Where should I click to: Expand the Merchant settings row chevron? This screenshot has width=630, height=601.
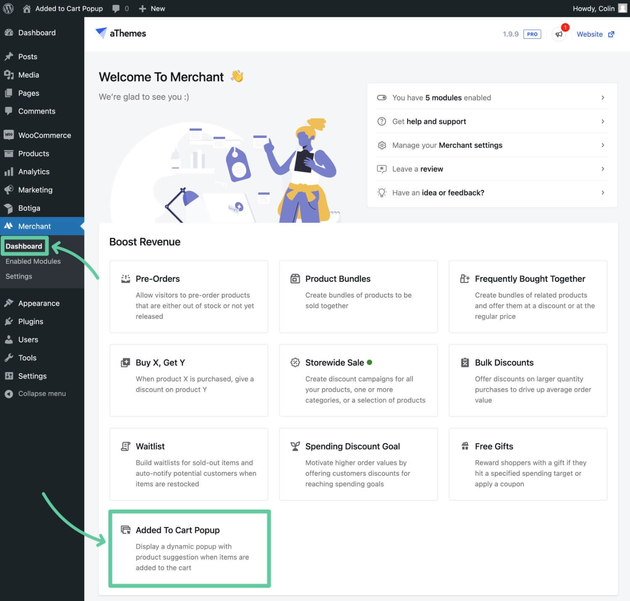click(x=603, y=145)
